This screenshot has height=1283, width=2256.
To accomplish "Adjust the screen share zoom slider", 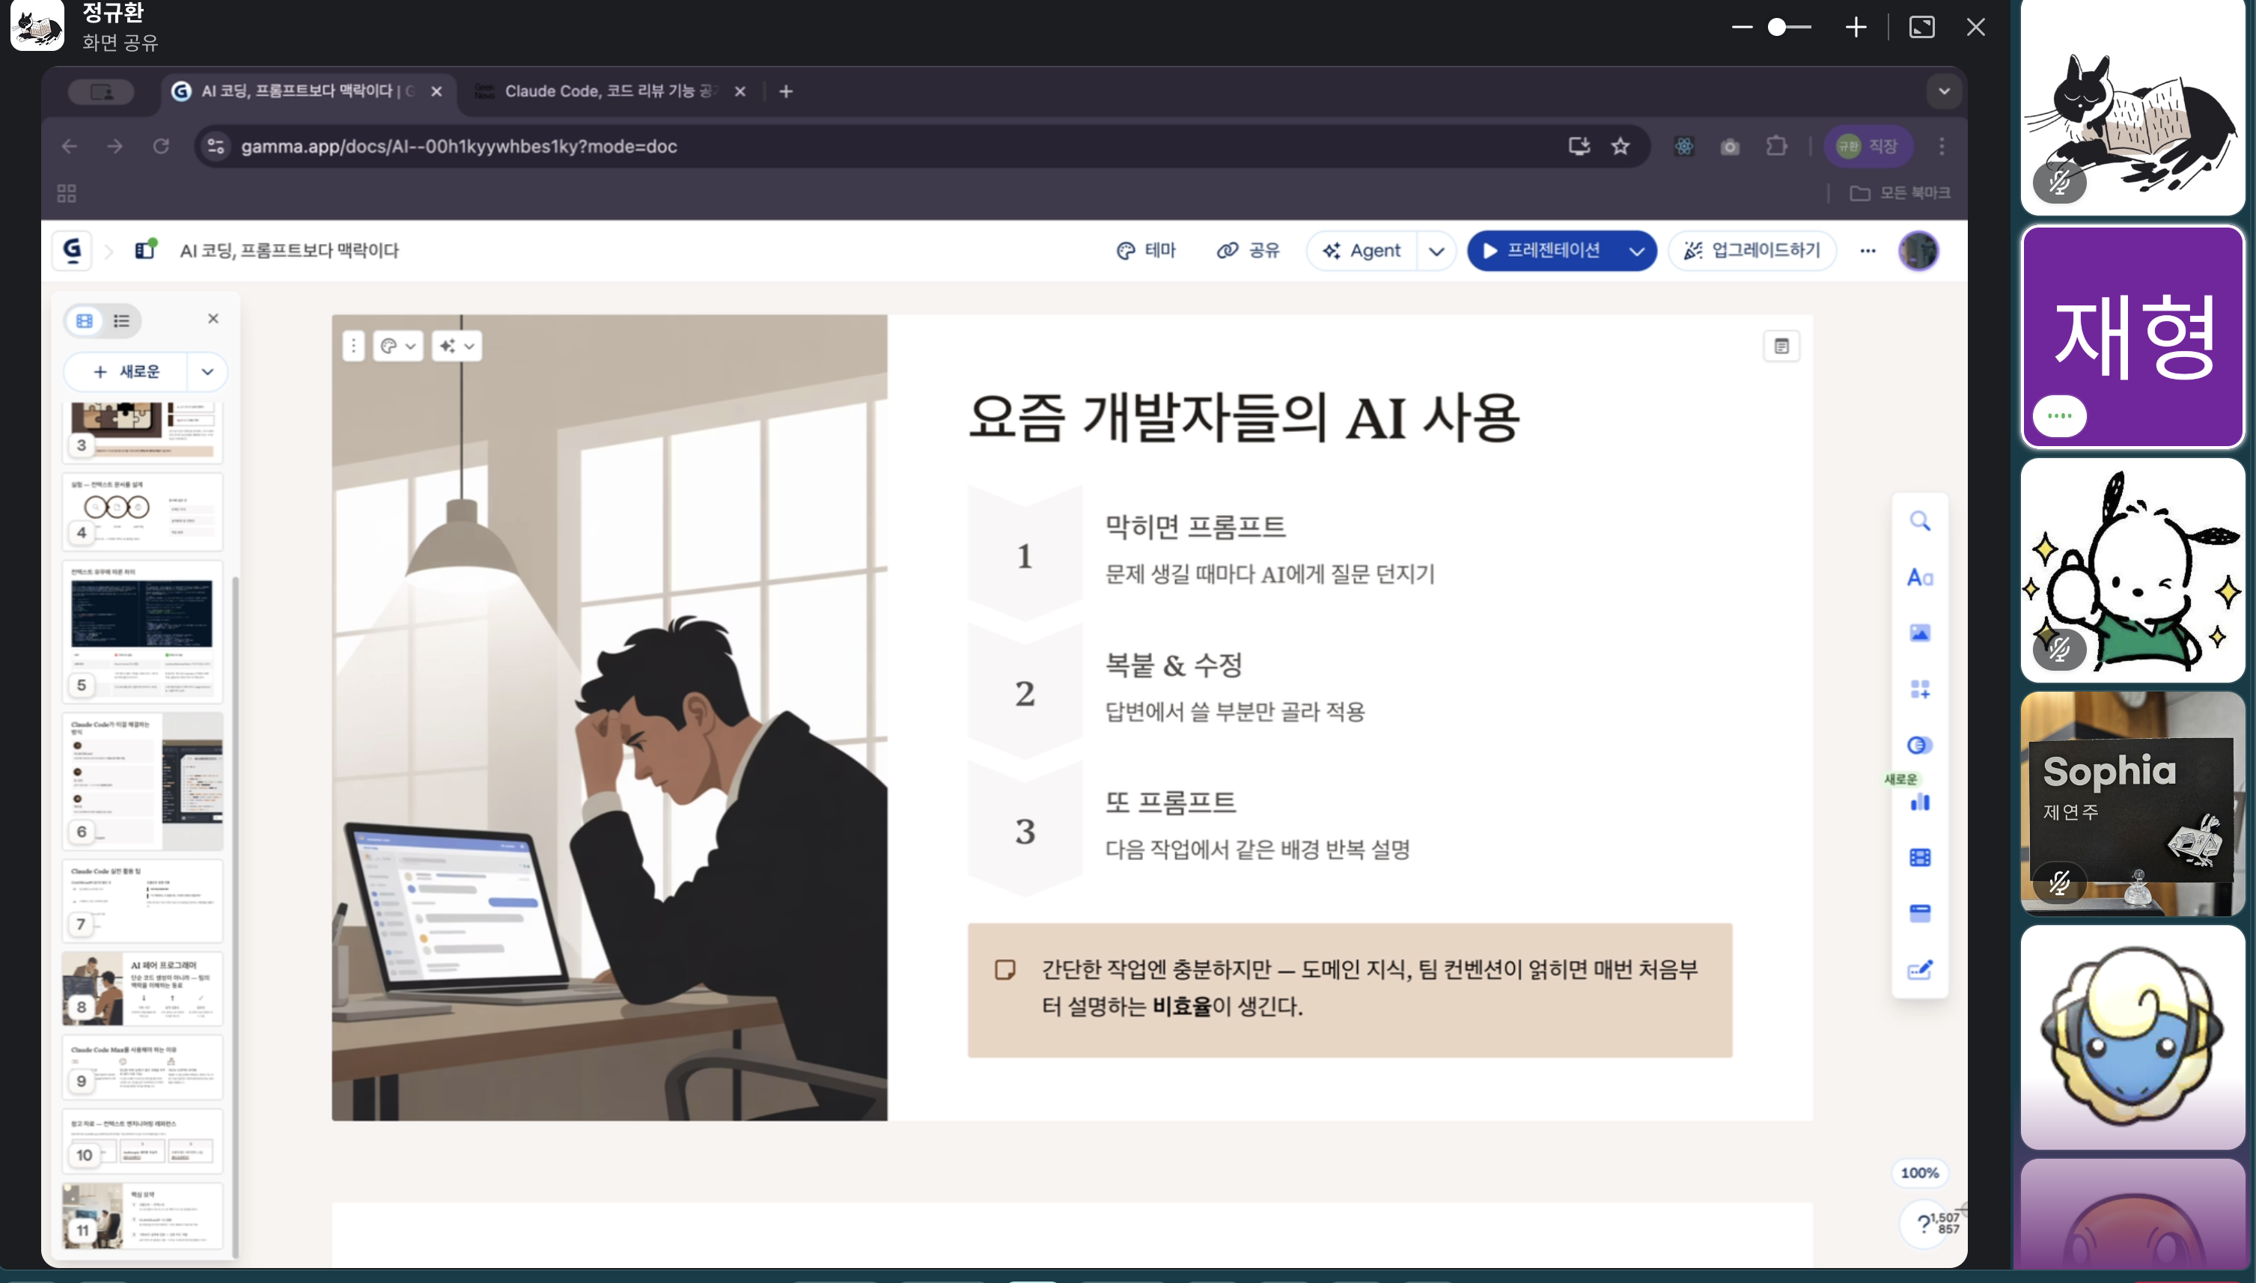I will [x=1778, y=27].
